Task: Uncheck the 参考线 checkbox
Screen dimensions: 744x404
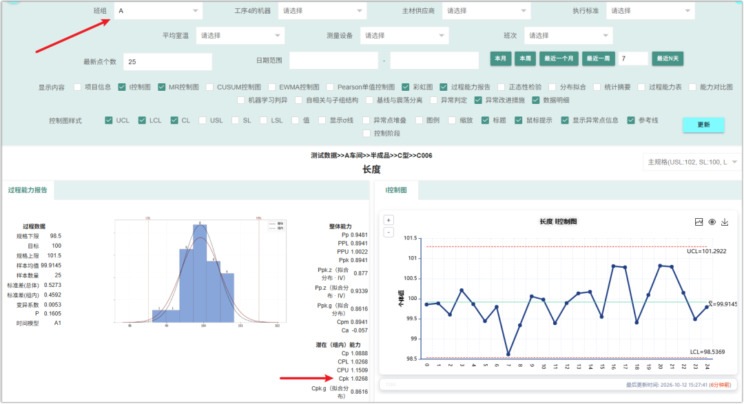Action: coord(631,120)
